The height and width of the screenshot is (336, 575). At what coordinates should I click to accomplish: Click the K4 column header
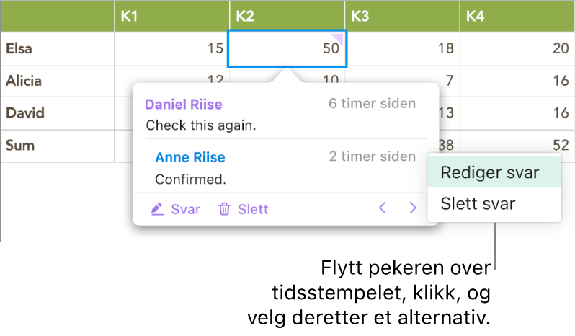pos(517,16)
